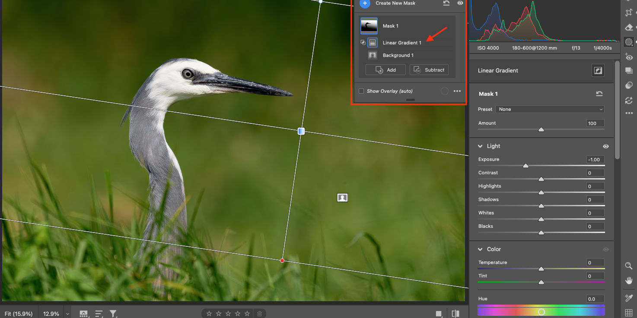Screen dimensions: 637x318
Task: Select the Red Eye removal tool
Action: click(629, 57)
